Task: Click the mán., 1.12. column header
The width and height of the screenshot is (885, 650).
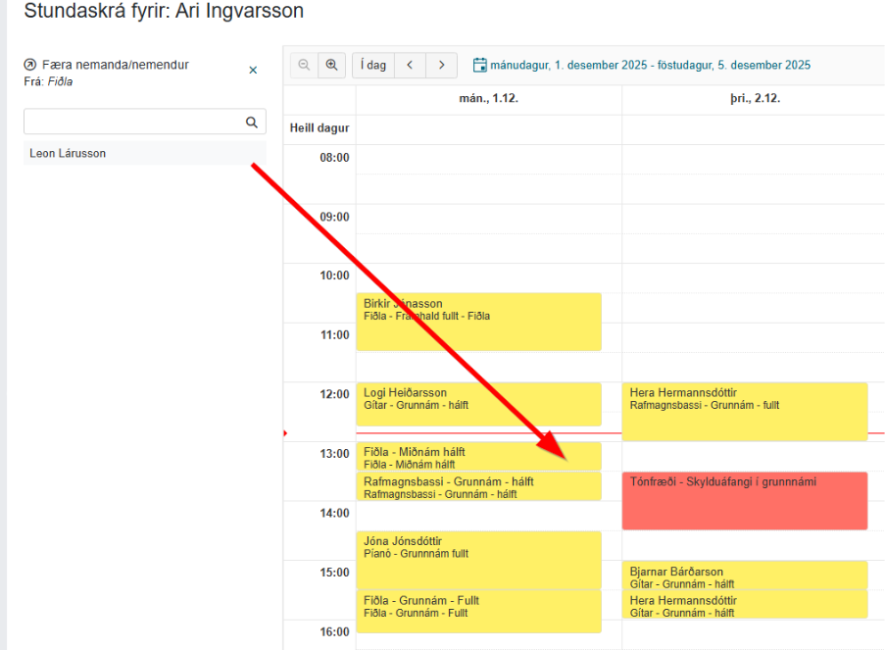Action: (x=489, y=98)
